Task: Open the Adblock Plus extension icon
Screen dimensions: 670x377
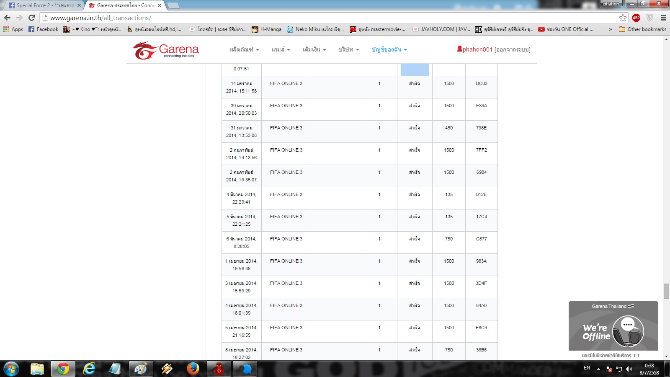Action: [x=636, y=18]
